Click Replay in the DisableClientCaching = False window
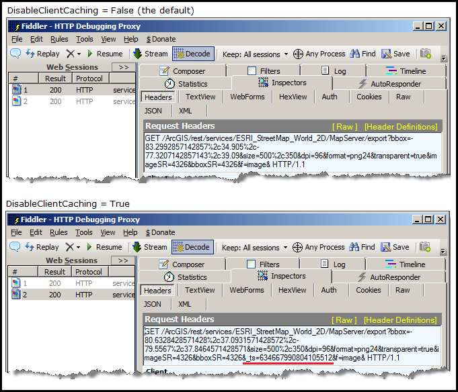458x392 pixels. tap(42, 54)
